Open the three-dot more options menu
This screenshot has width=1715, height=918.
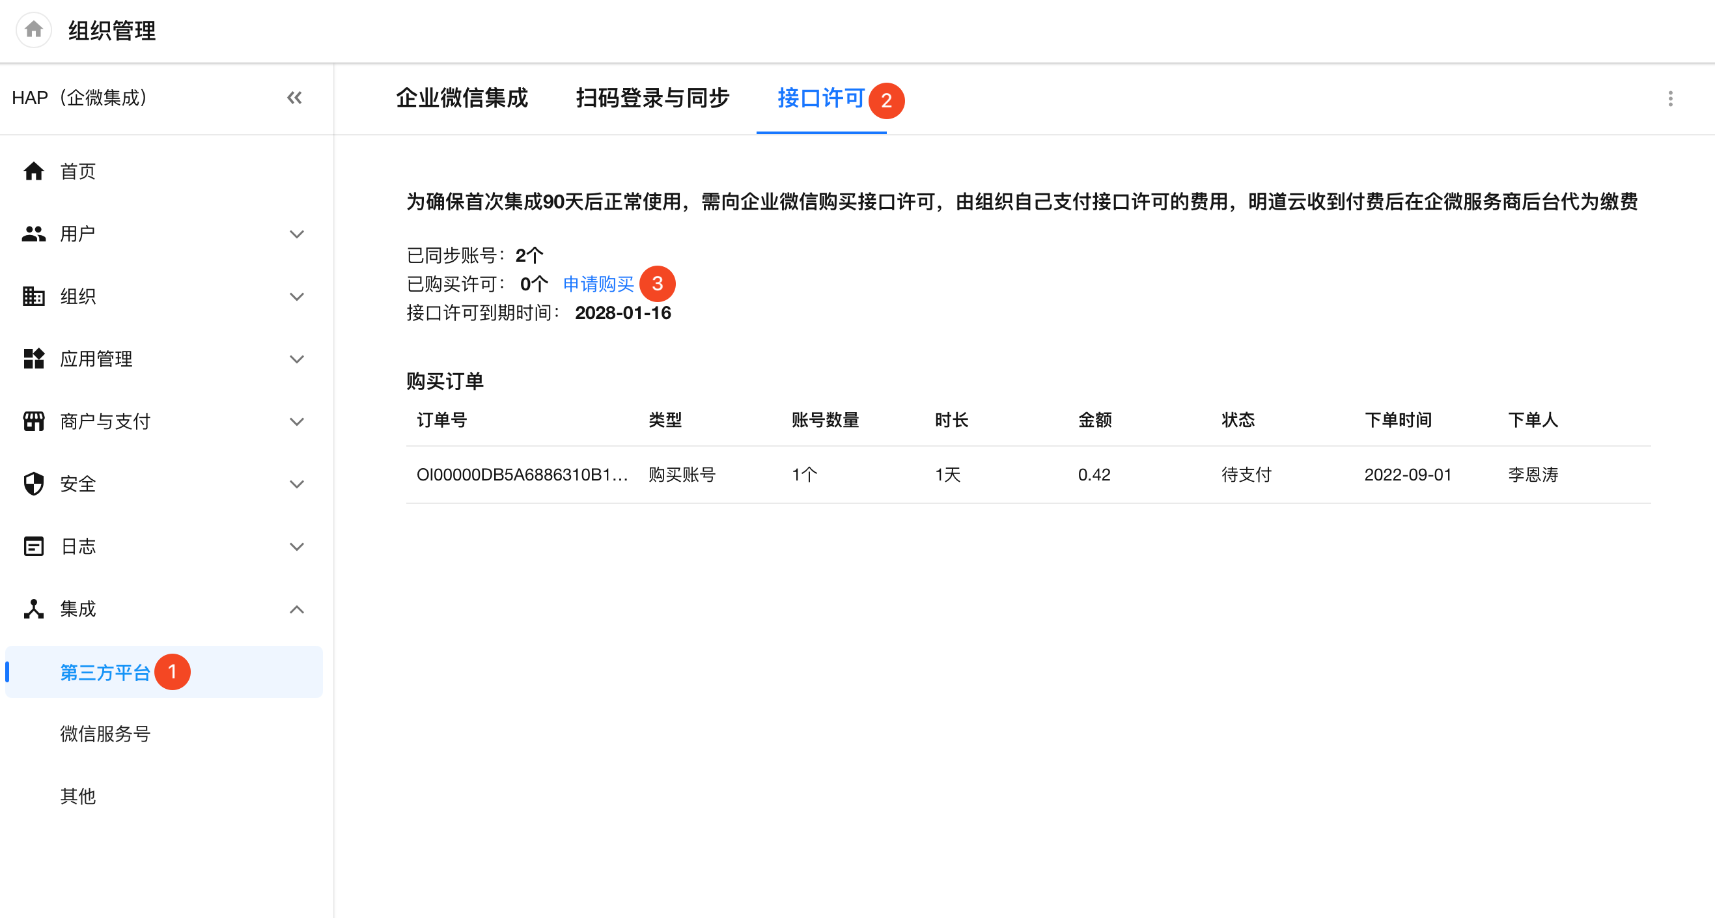coord(1669,98)
